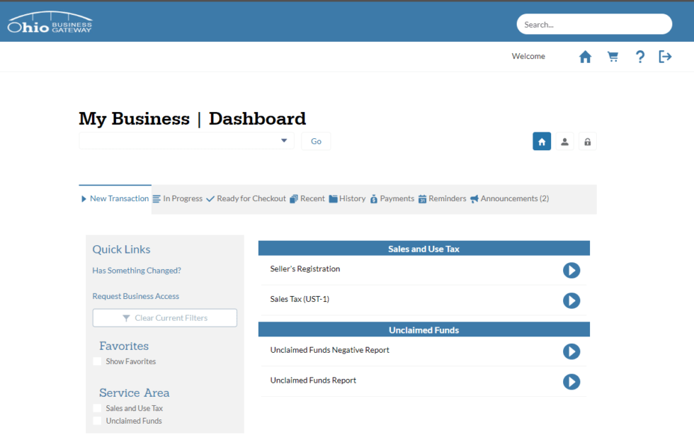This screenshot has height=435, width=694.
Task: Click into the Search input field
Action: coord(593,24)
